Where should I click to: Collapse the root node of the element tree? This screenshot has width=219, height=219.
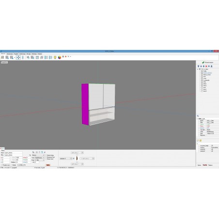(198, 69)
